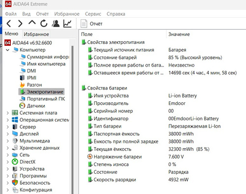Image resolution: width=246 pixels, height=194 pixels.
Task: Expand the Устройства branch
Action: click(7, 169)
